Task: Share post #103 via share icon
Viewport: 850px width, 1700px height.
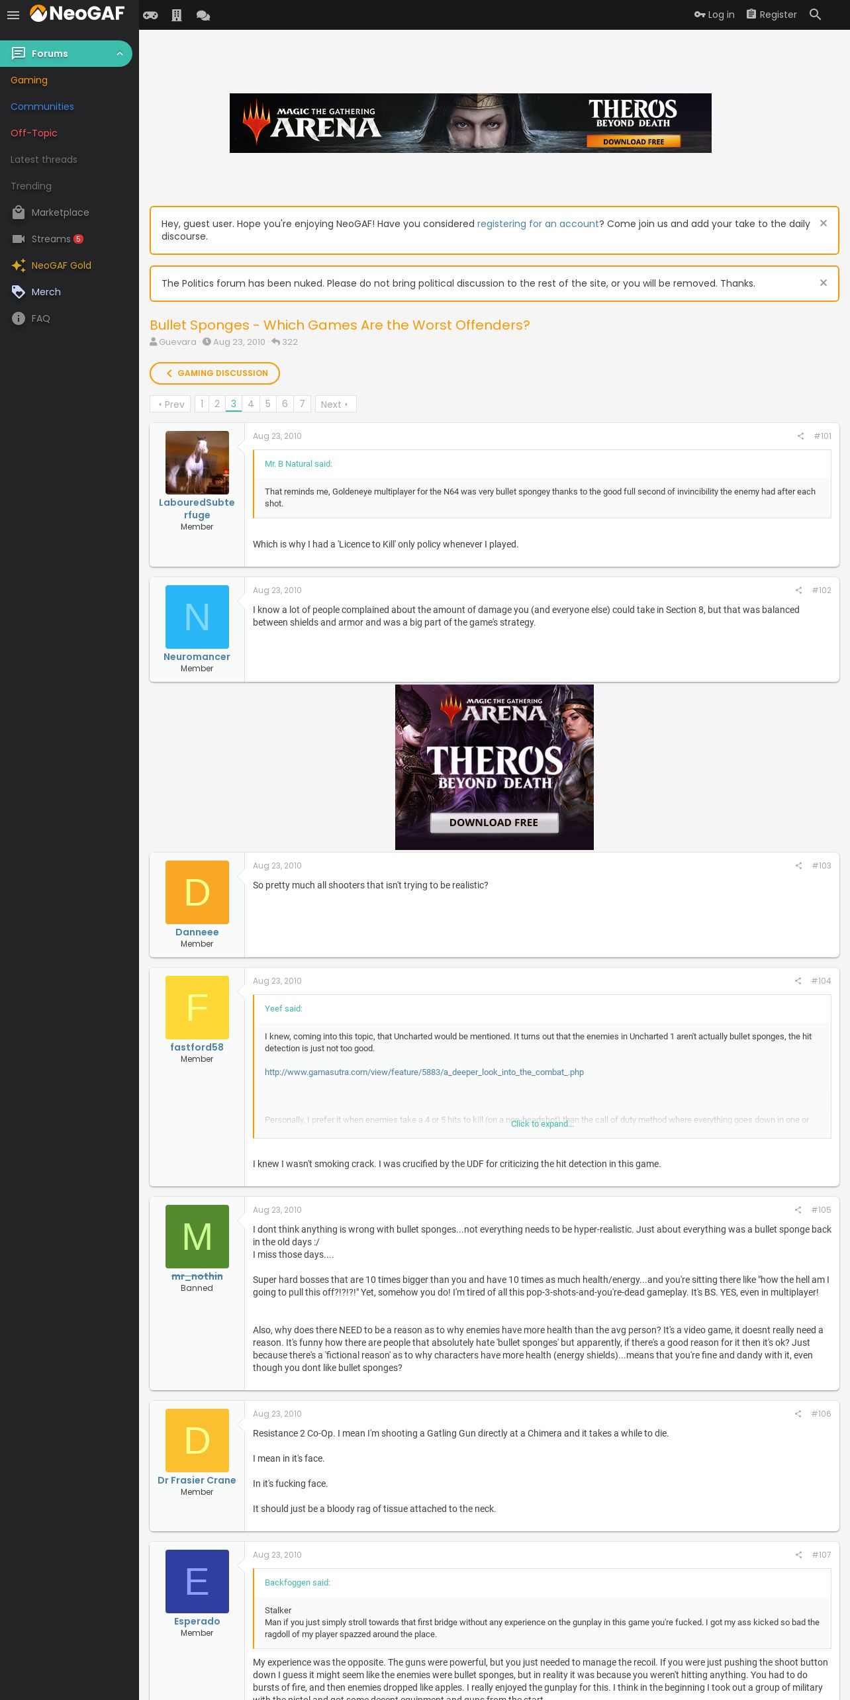Action: click(x=798, y=866)
